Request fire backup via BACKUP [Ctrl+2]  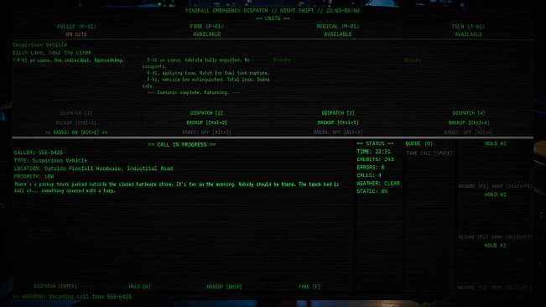click(206, 122)
